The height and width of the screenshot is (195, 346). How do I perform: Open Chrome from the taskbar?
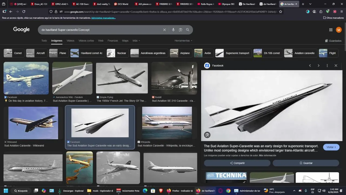coord(228,191)
